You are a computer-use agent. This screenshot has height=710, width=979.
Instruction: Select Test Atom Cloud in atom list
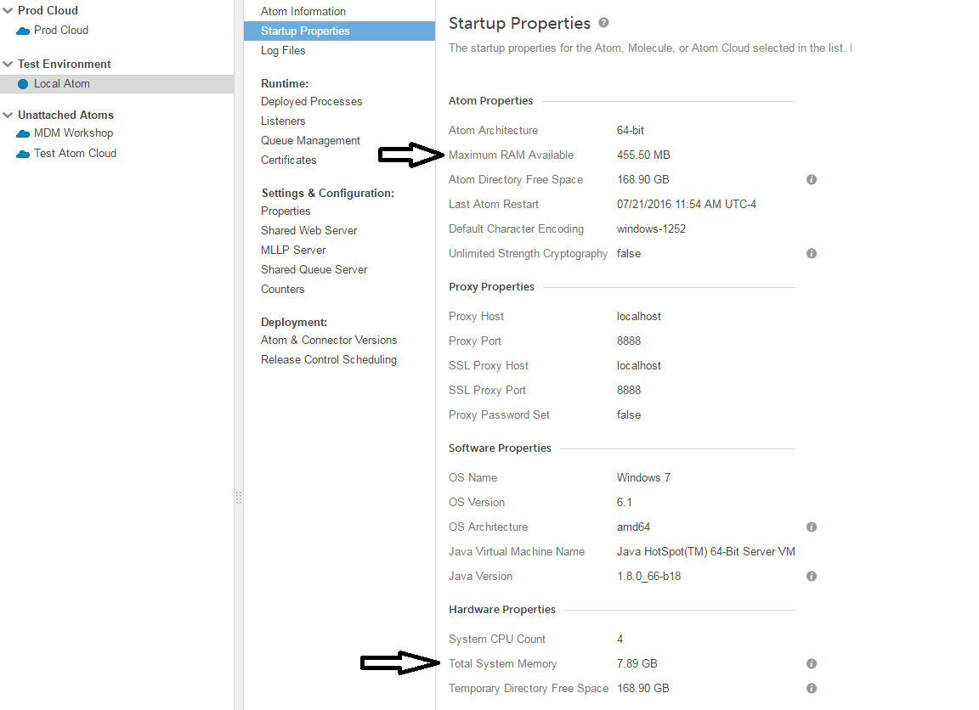(75, 153)
